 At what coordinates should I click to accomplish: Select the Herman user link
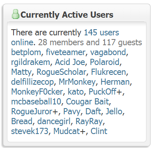point(115,82)
